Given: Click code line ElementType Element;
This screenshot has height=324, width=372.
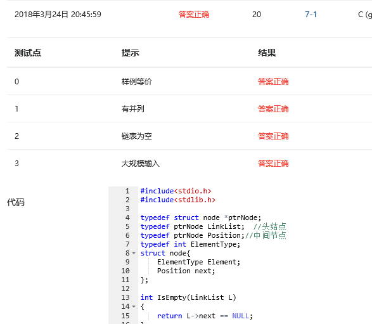Looking at the screenshot, I should [198, 262].
